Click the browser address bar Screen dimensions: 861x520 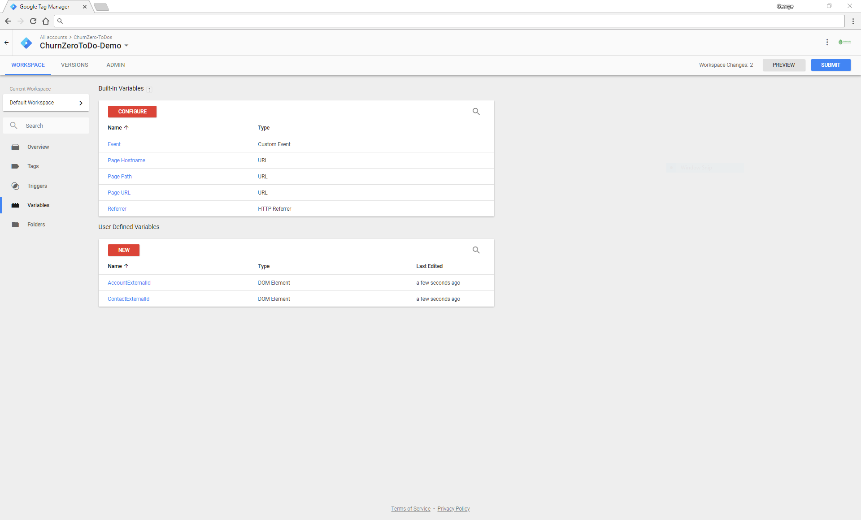[449, 21]
